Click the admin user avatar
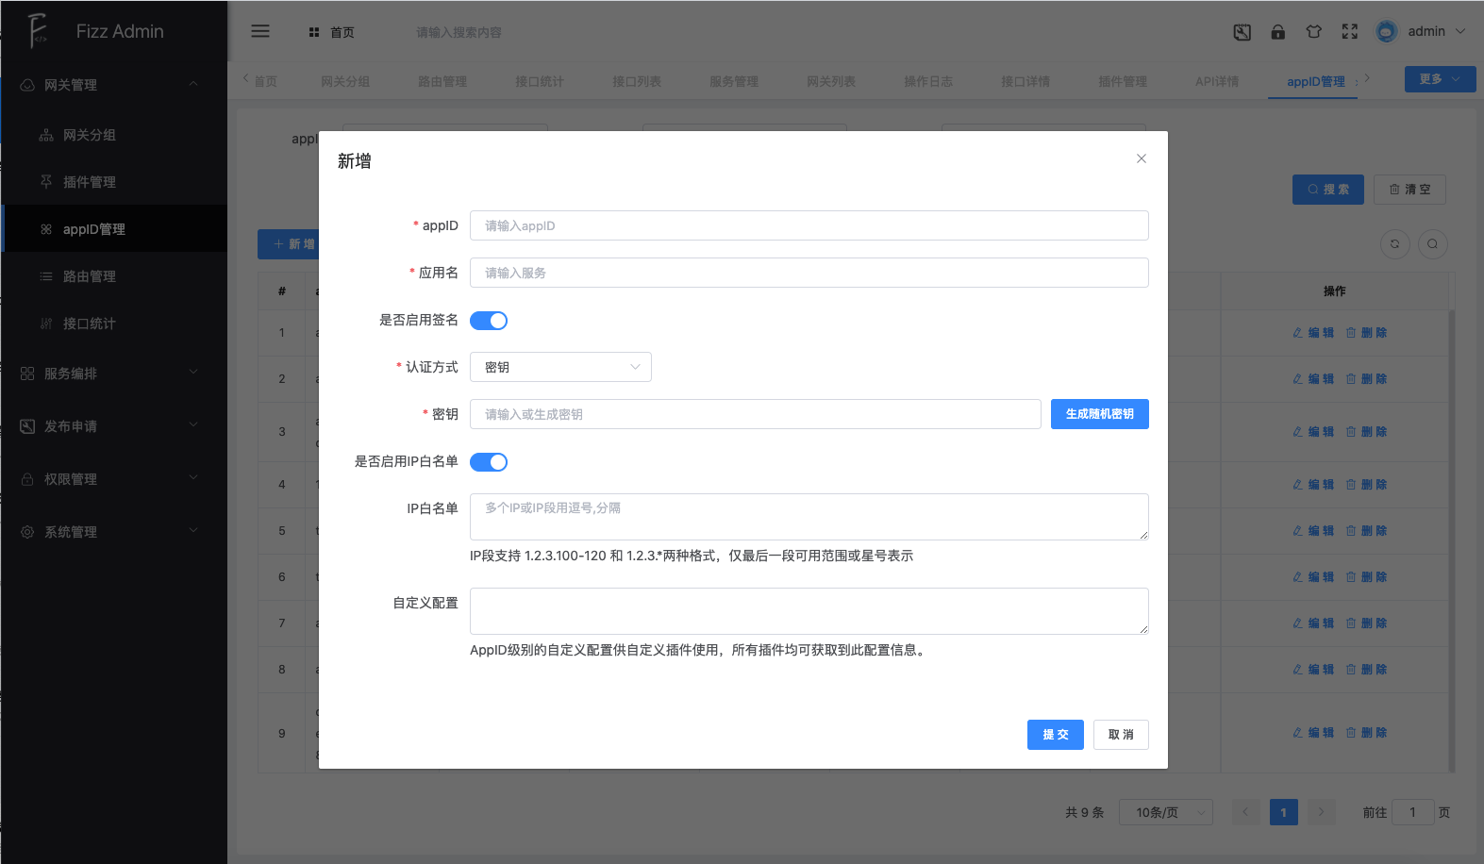 [1386, 31]
